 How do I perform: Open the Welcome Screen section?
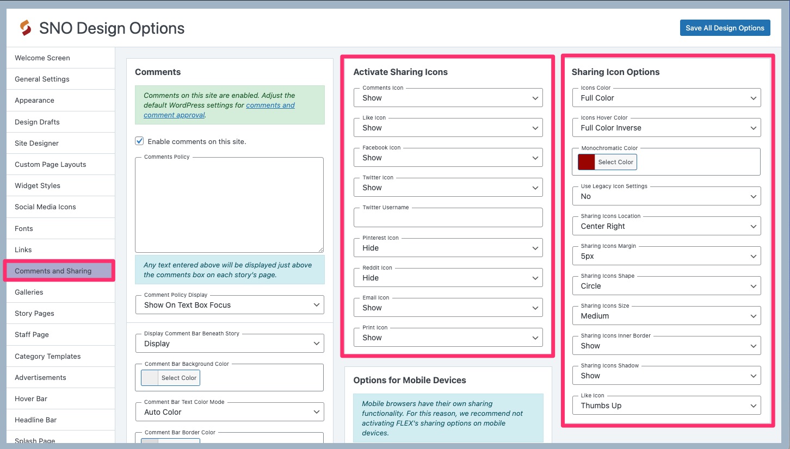(60, 58)
